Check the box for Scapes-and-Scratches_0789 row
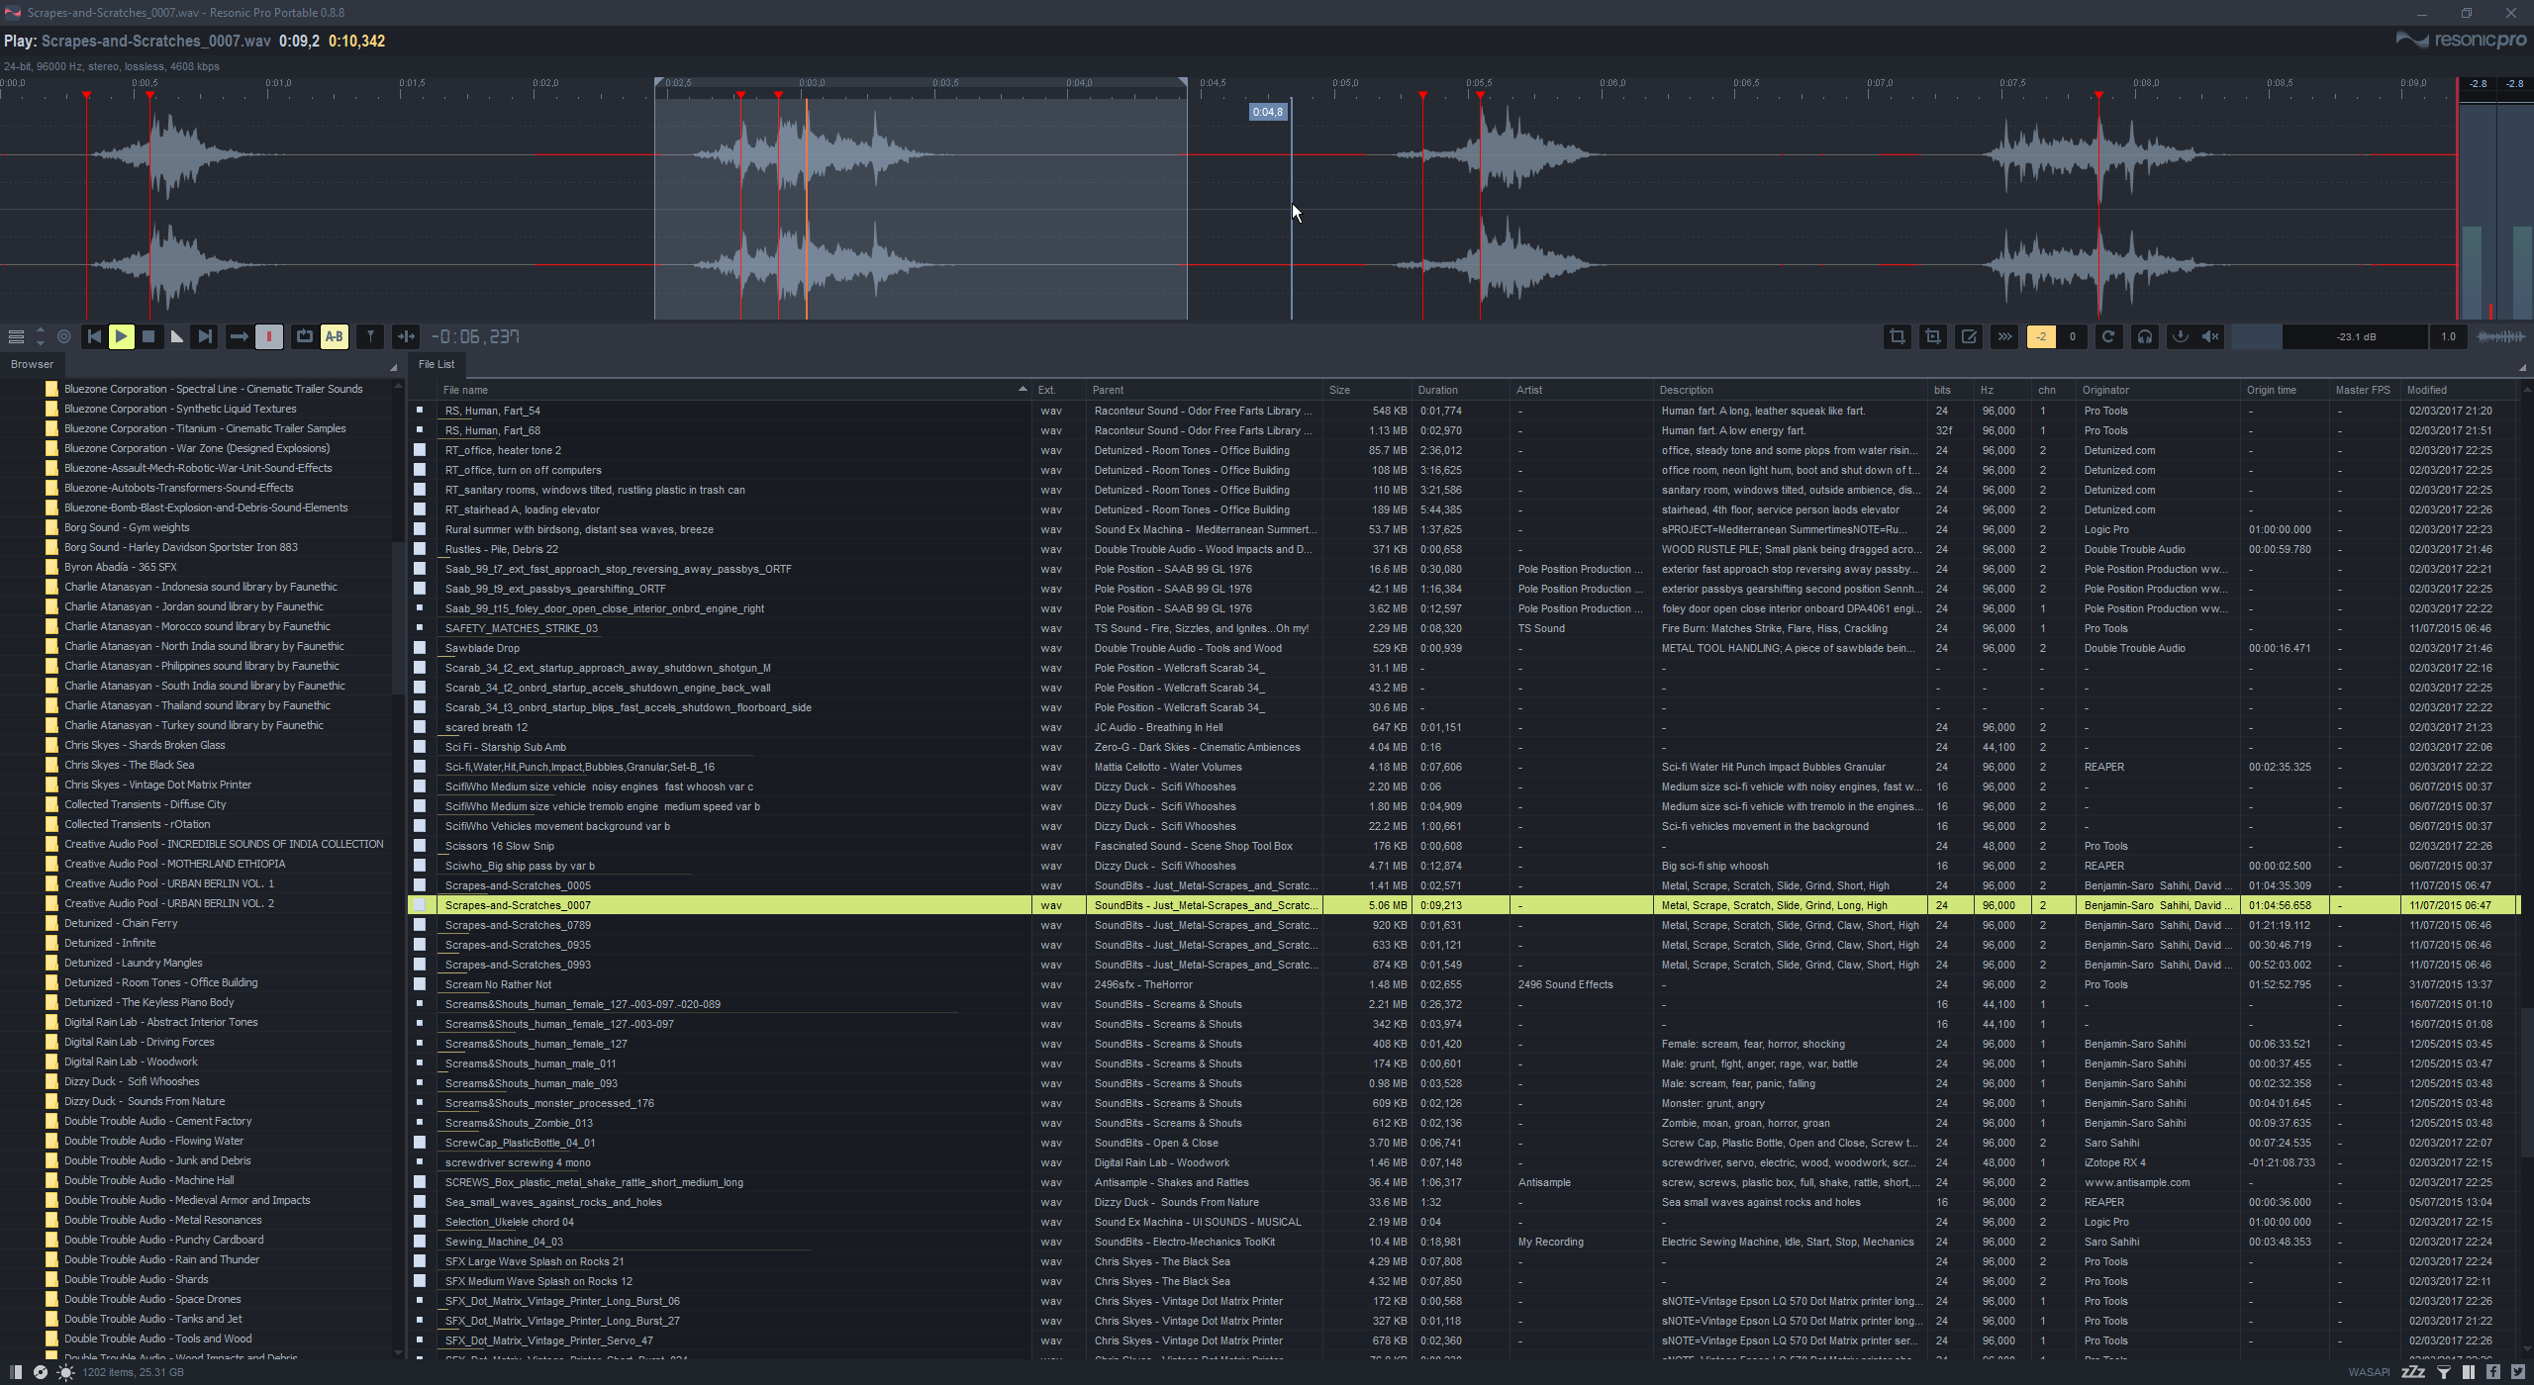Screen dimensions: 2534x1385 (420, 925)
